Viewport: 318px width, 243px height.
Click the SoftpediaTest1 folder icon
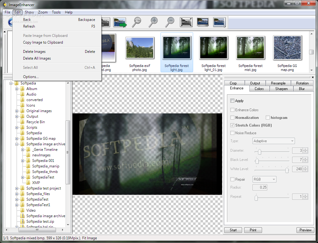coord(22,205)
